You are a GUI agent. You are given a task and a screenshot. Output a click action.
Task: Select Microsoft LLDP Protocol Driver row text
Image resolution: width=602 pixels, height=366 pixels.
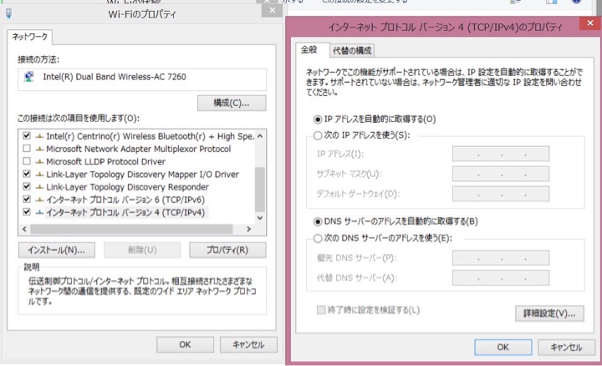click(x=105, y=161)
